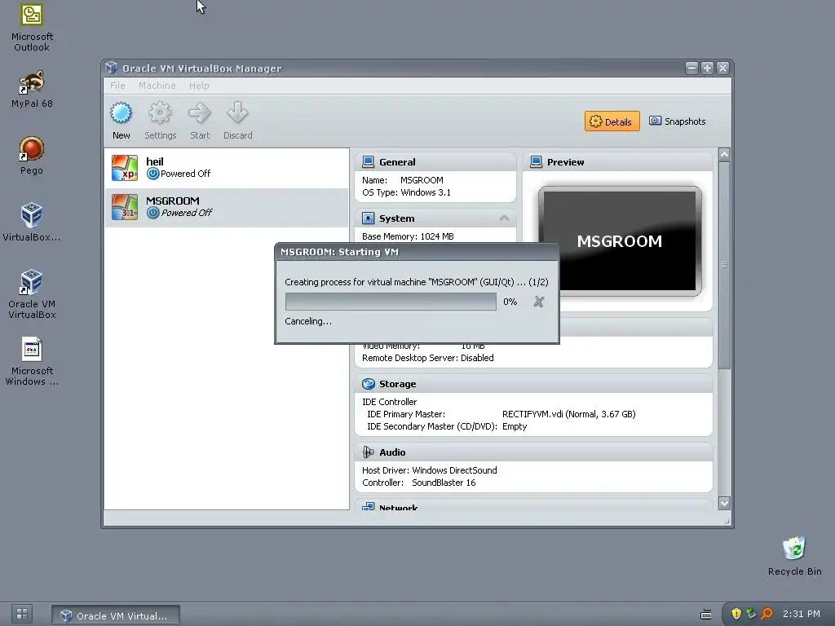Click the Storage section disk icon
The height and width of the screenshot is (626, 835).
coord(368,384)
